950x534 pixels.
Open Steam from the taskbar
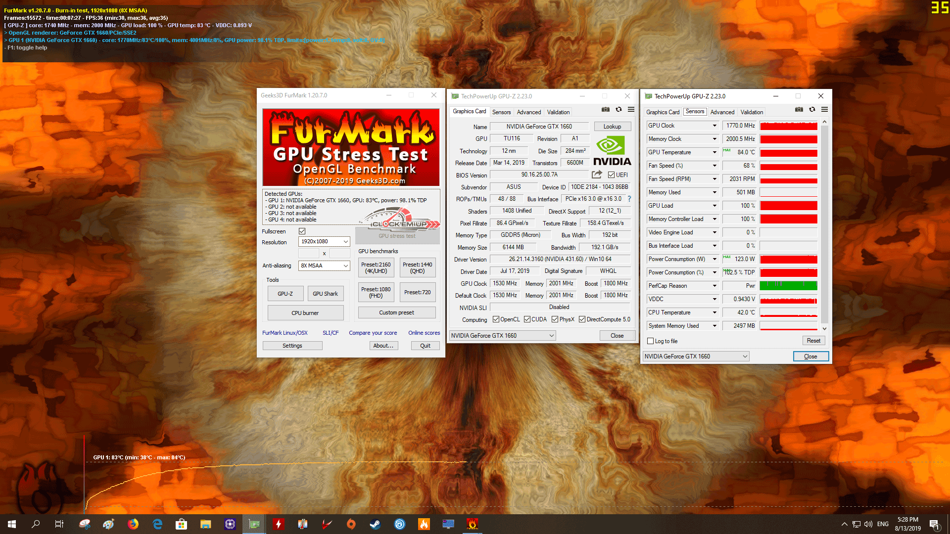coord(375,524)
